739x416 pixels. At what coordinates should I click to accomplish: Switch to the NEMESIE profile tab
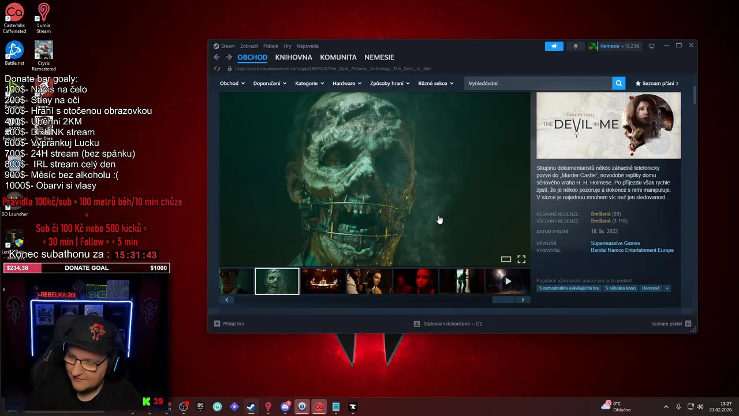point(379,57)
